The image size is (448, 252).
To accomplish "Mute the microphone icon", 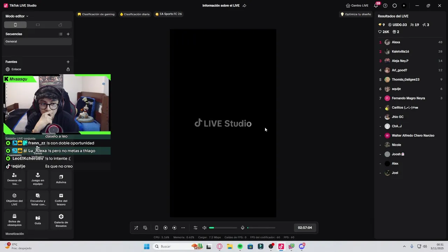I will pos(243,228).
